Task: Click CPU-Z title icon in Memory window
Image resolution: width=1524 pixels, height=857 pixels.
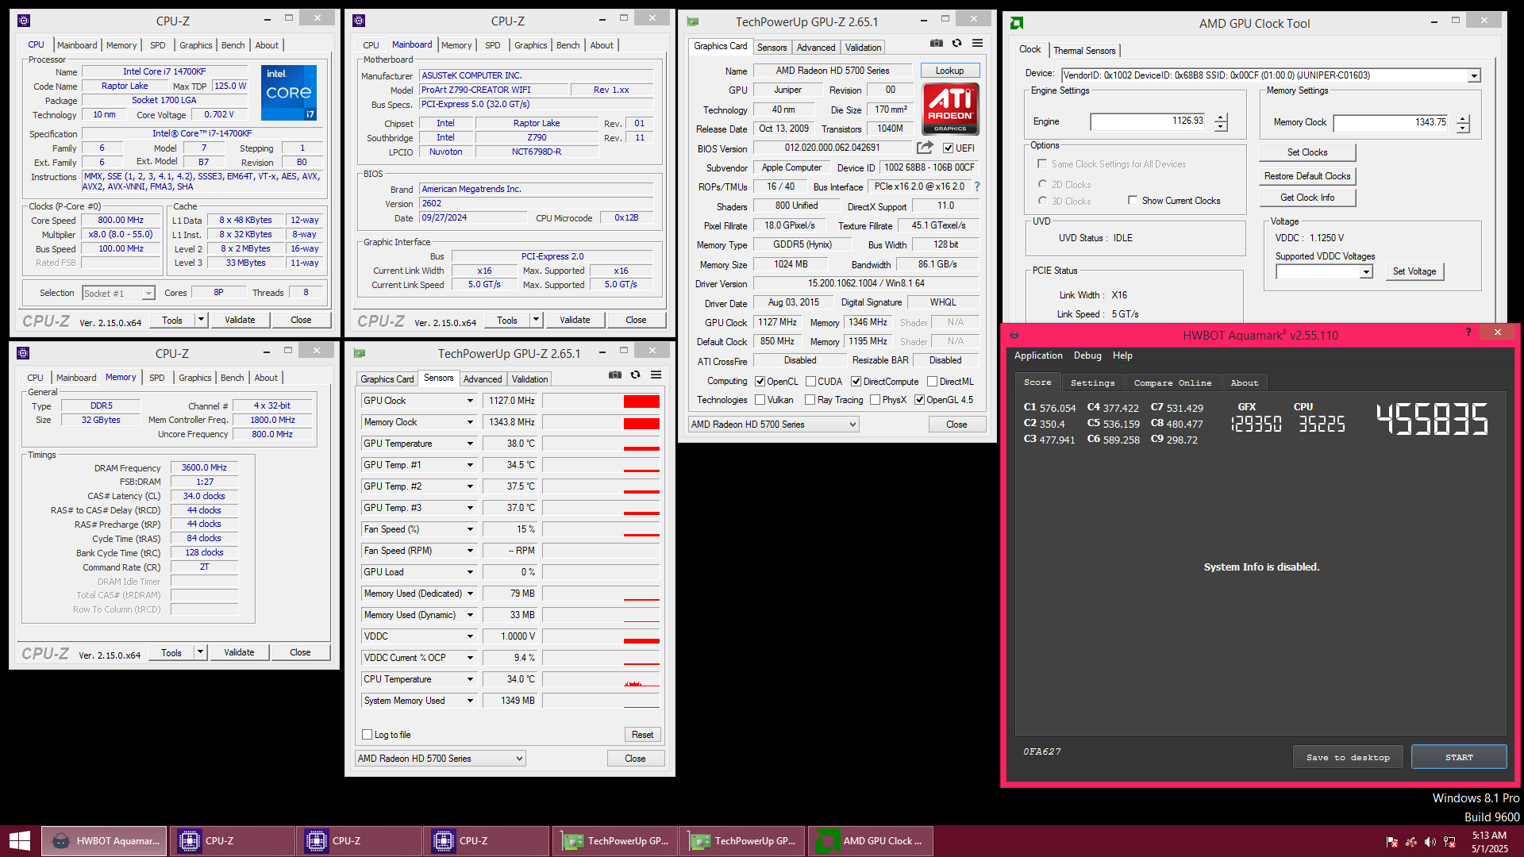Action: (23, 353)
